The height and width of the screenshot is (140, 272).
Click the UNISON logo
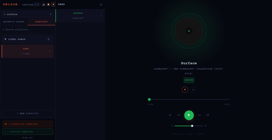(10, 4)
